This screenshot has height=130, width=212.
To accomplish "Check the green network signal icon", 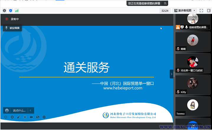I will (x=17, y=11).
